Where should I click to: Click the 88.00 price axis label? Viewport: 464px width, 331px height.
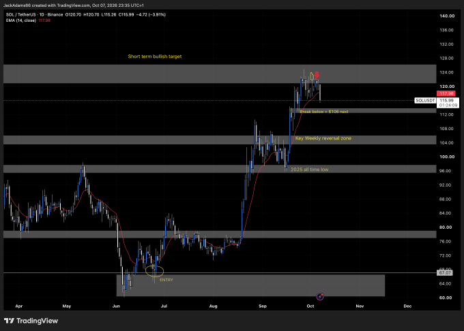point(446,200)
